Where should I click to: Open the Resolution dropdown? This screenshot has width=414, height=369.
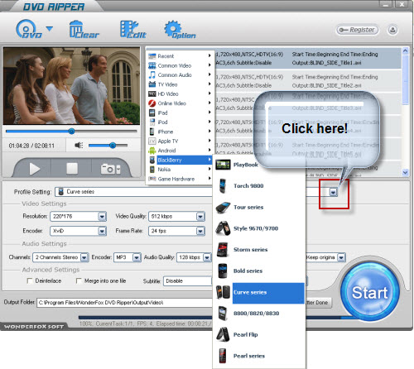[x=102, y=217]
